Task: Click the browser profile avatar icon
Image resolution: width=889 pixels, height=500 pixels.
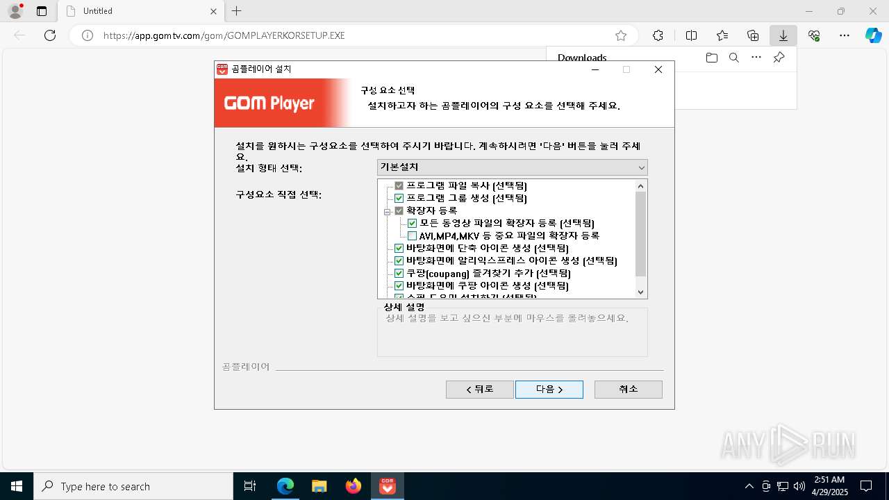Action: [x=15, y=11]
